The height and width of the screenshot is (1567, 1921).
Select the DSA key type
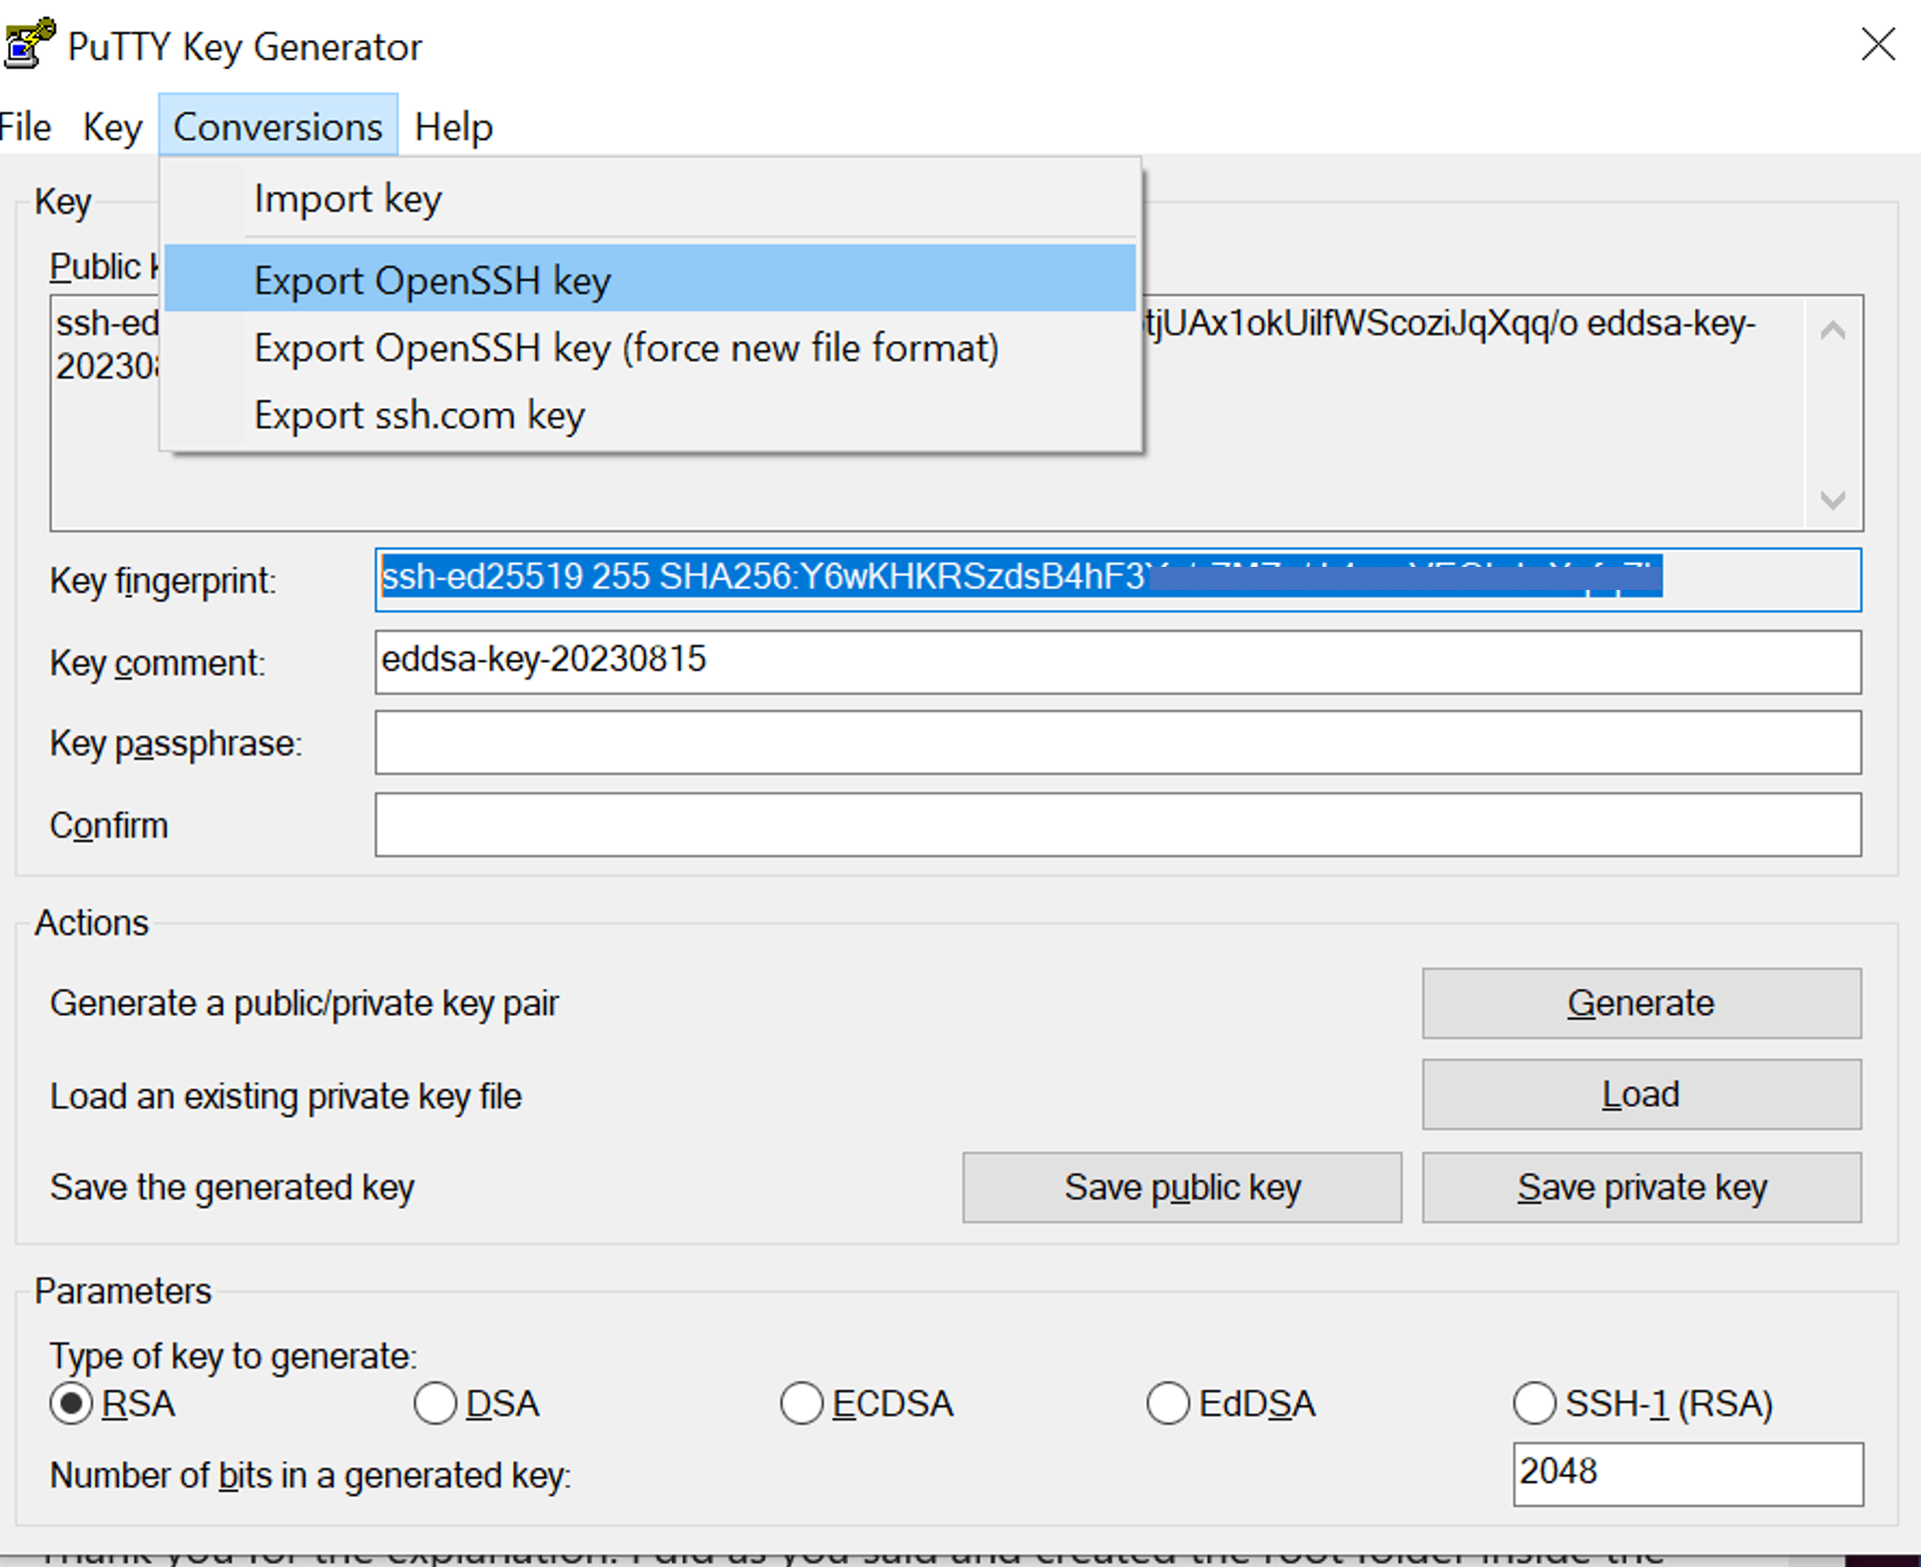tap(435, 1403)
